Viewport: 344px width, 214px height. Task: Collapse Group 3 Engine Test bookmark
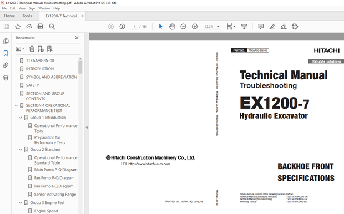pos(21,203)
